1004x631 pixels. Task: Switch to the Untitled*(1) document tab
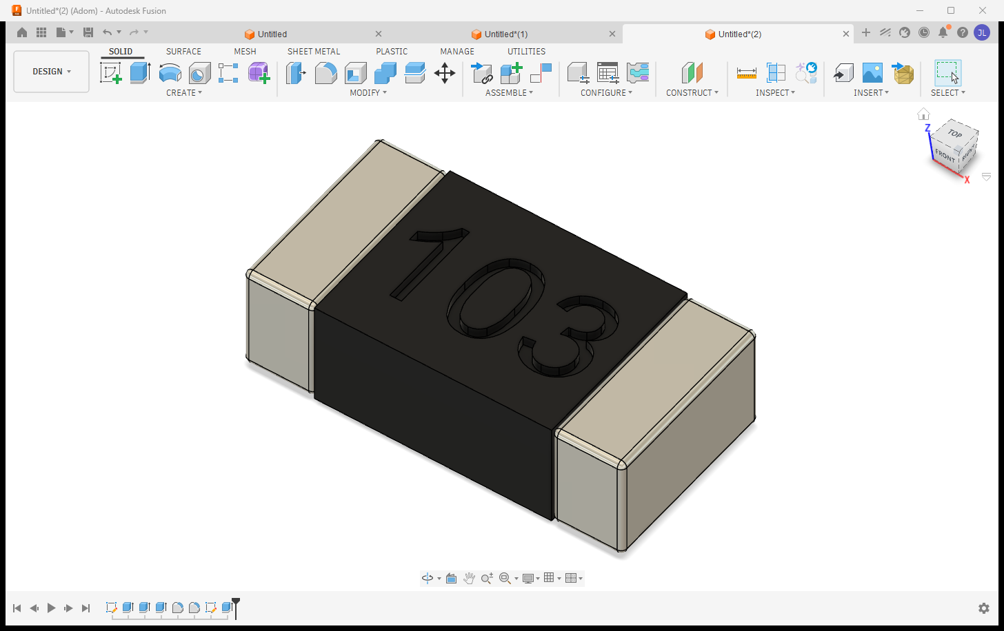point(505,34)
